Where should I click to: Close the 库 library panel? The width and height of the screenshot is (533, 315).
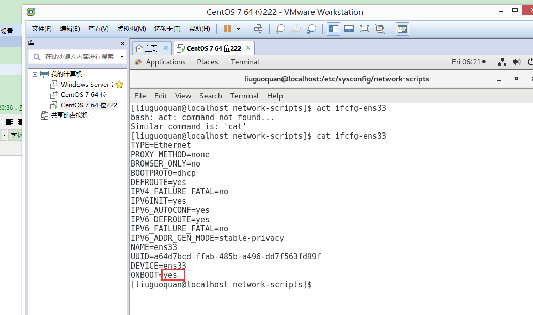122,43
